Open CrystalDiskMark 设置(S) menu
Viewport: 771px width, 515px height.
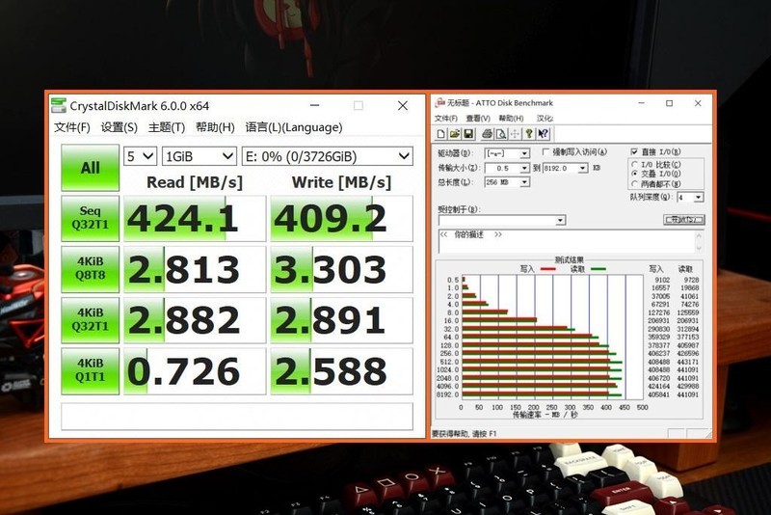[119, 127]
